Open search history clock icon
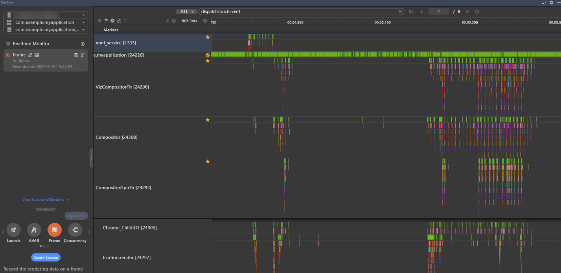561x273 pixels. (x=477, y=11)
